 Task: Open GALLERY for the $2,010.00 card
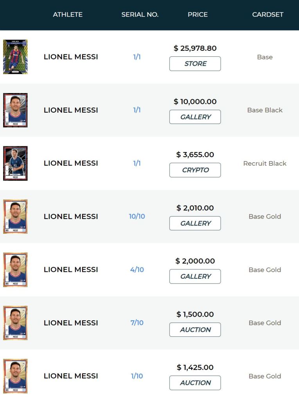[x=195, y=223]
